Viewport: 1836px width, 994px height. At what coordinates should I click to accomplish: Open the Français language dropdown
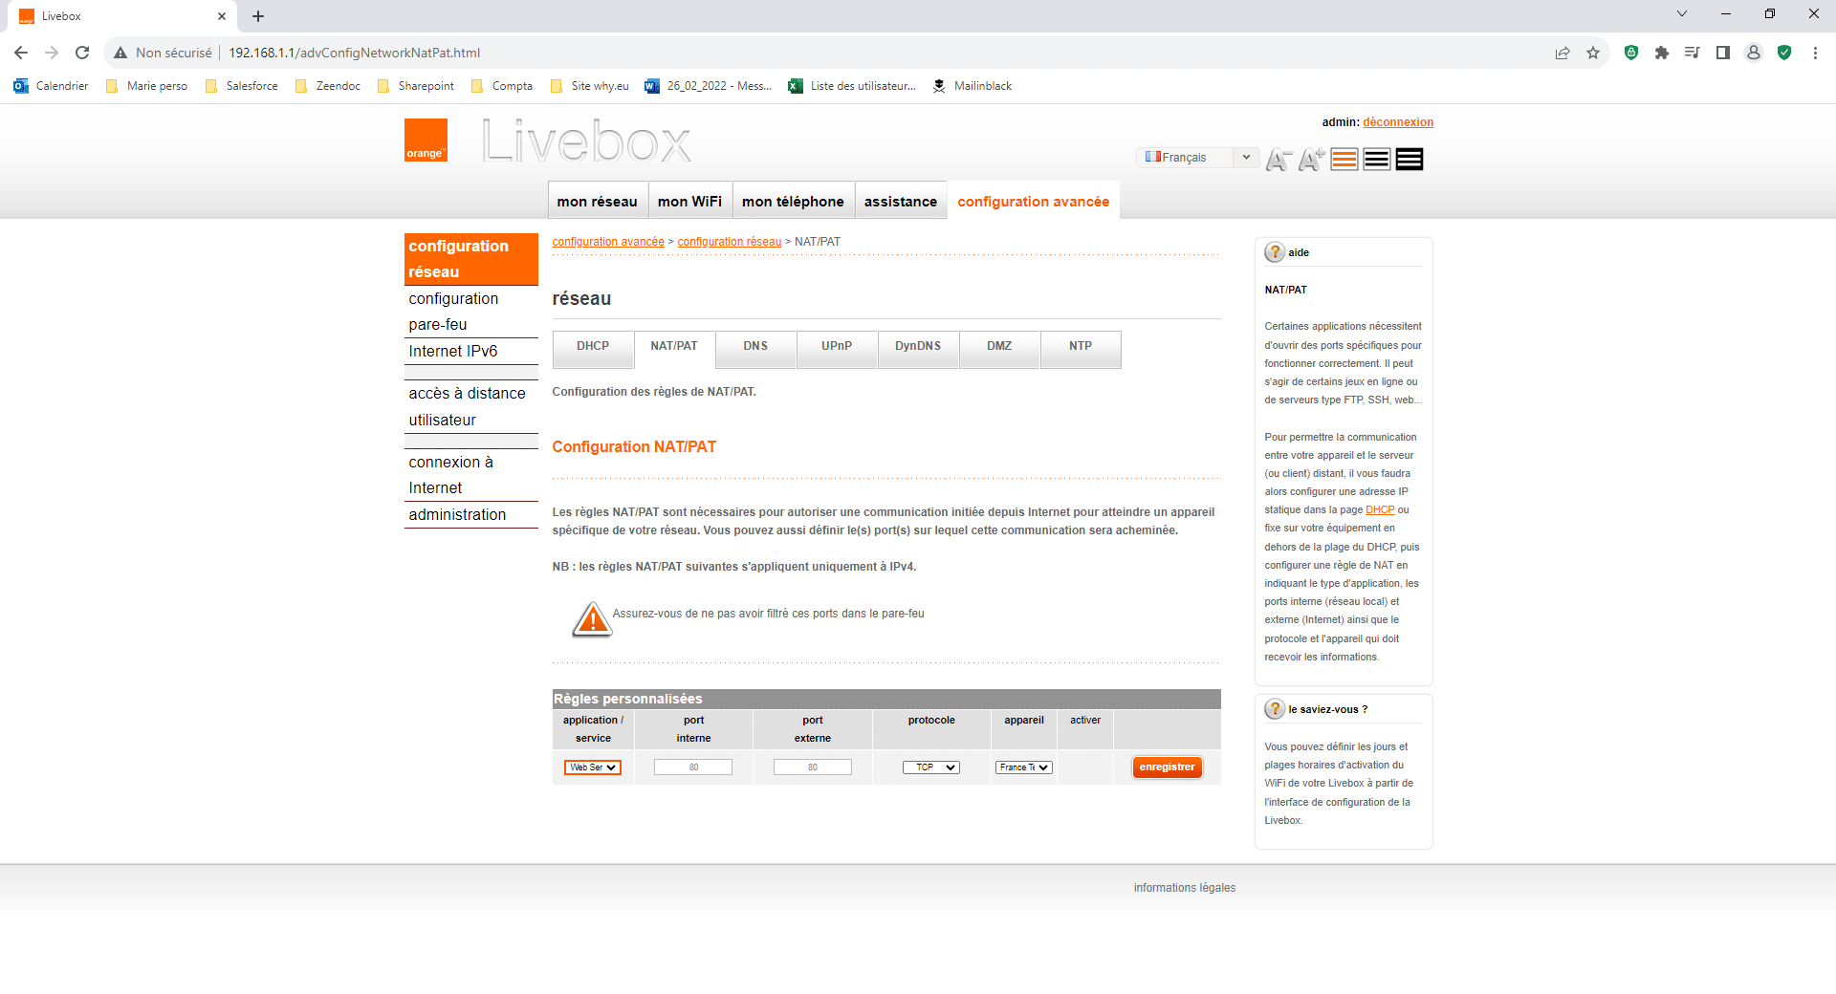[x=1196, y=157]
